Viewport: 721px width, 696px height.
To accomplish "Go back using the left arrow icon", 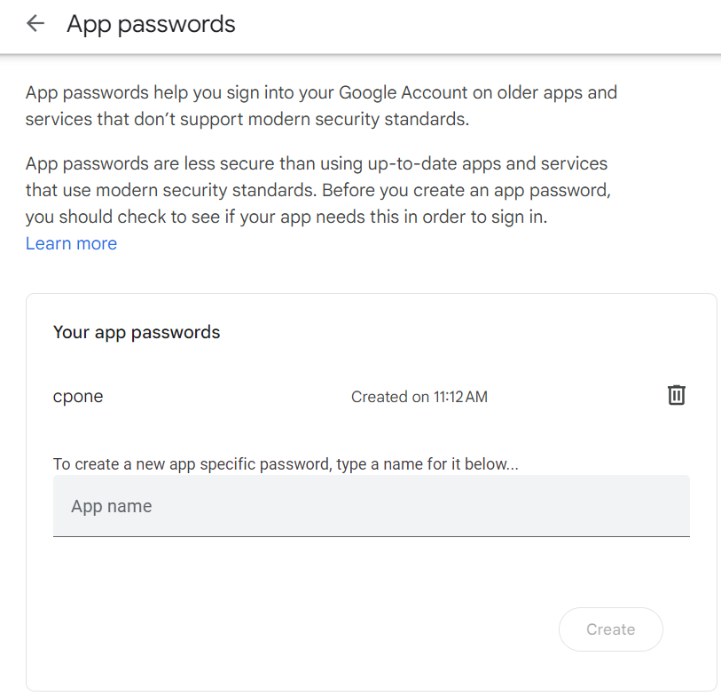I will click(x=35, y=23).
